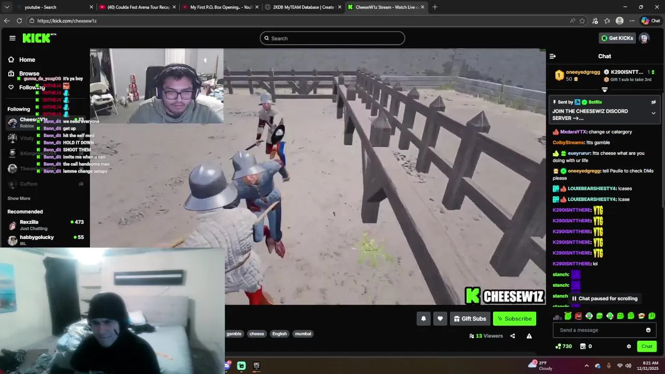Select the red angry emote
The height and width of the screenshot is (374, 665).
click(578, 316)
